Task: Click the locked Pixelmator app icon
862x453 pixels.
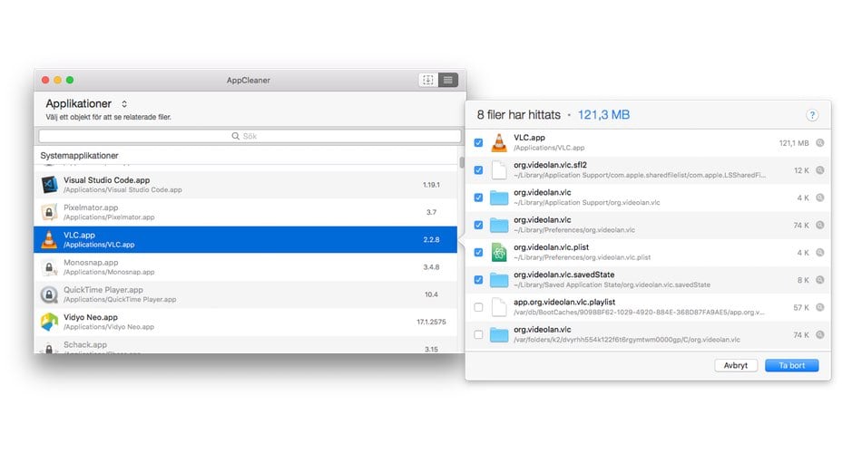Action: [50, 212]
